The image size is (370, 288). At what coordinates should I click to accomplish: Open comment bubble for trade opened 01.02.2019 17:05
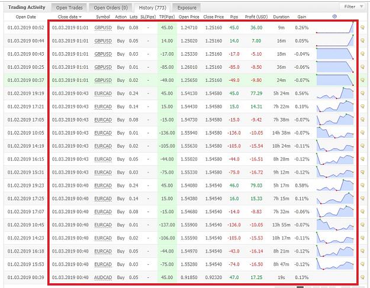click(x=363, y=120)
